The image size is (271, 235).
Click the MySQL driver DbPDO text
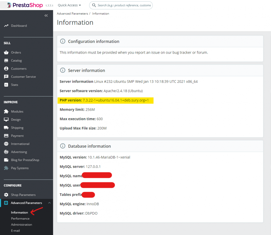[91, 213]
